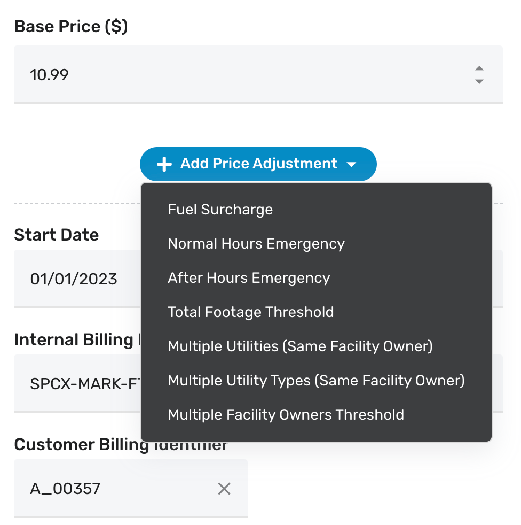Decrement Base Price with the down arrow
Screen dimensions: 521x525
pos(479,81)
